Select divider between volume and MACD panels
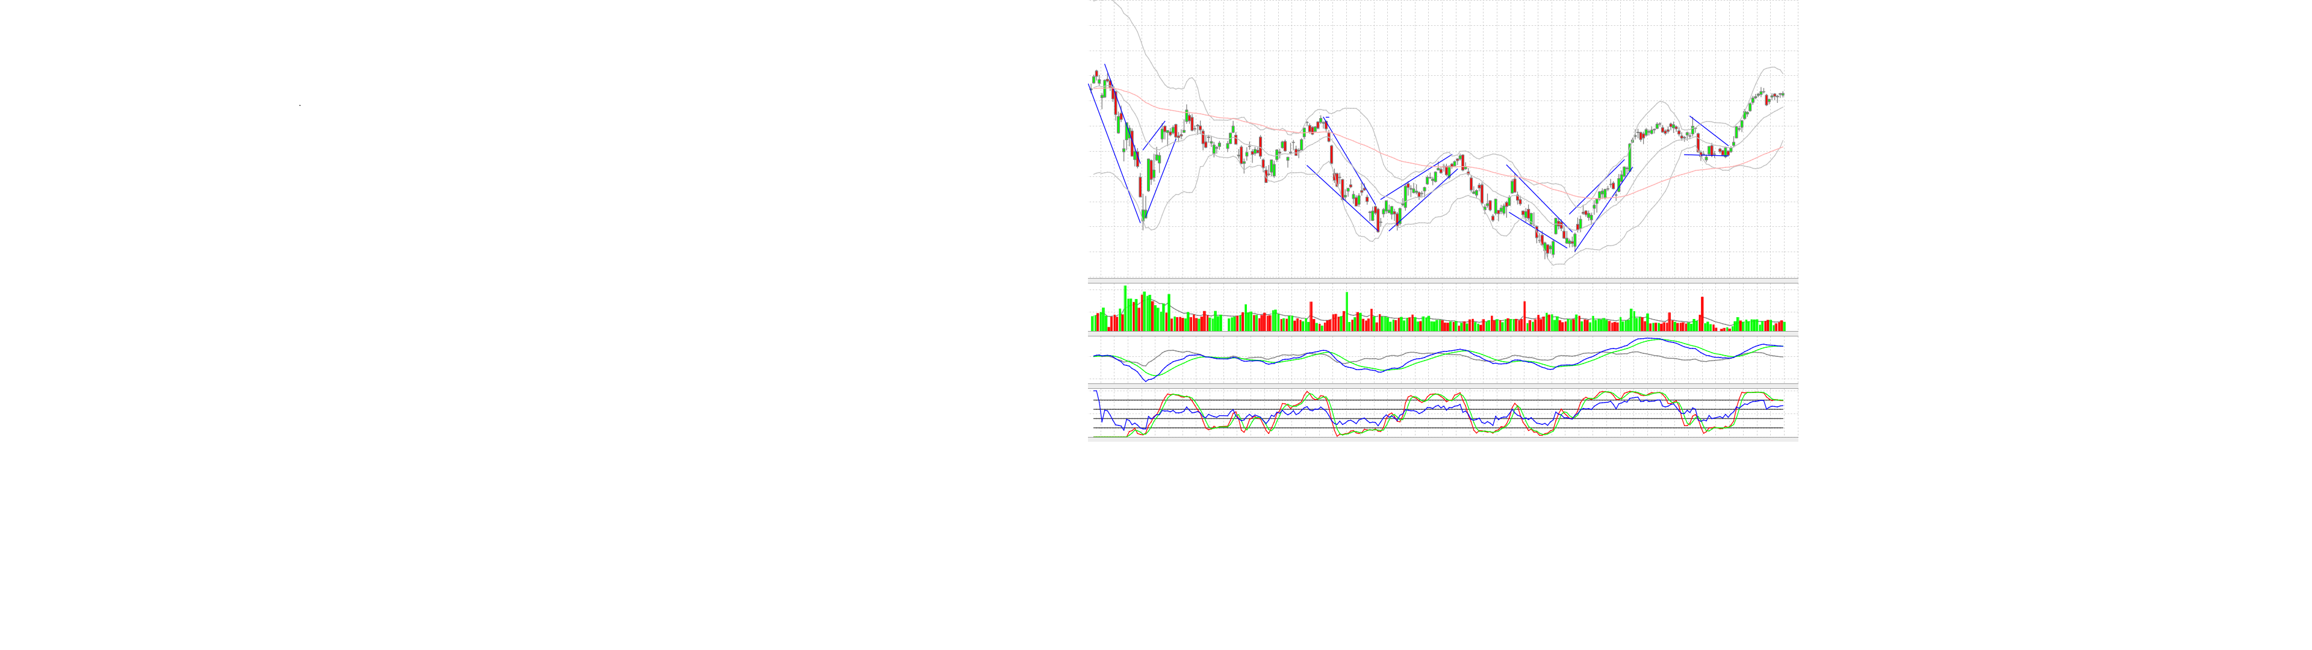 tap(1443, 333)
